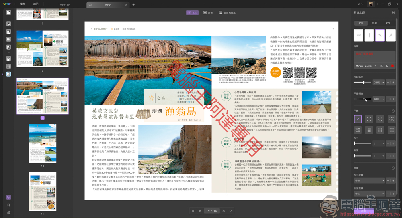The image size is (402, 218).
Task: Decrease watermark ratio with the minus button
Action: pyautogui.click(x=388, y=83)
